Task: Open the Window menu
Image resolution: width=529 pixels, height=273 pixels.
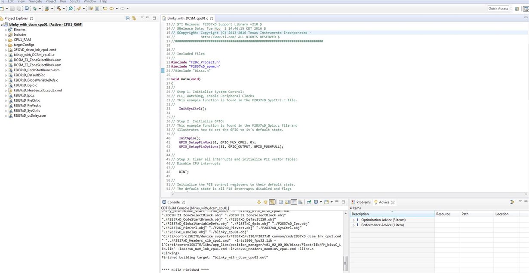Action: pyautogui.click(x=90, y=1)
